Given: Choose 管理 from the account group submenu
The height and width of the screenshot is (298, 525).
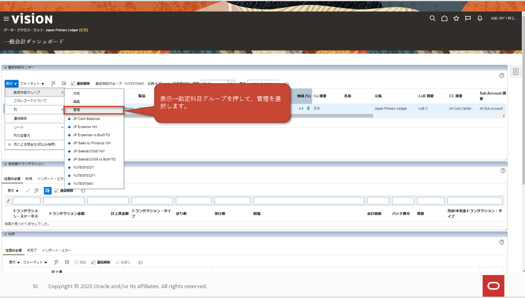Looking at the screenshot, I should [94, 110].
